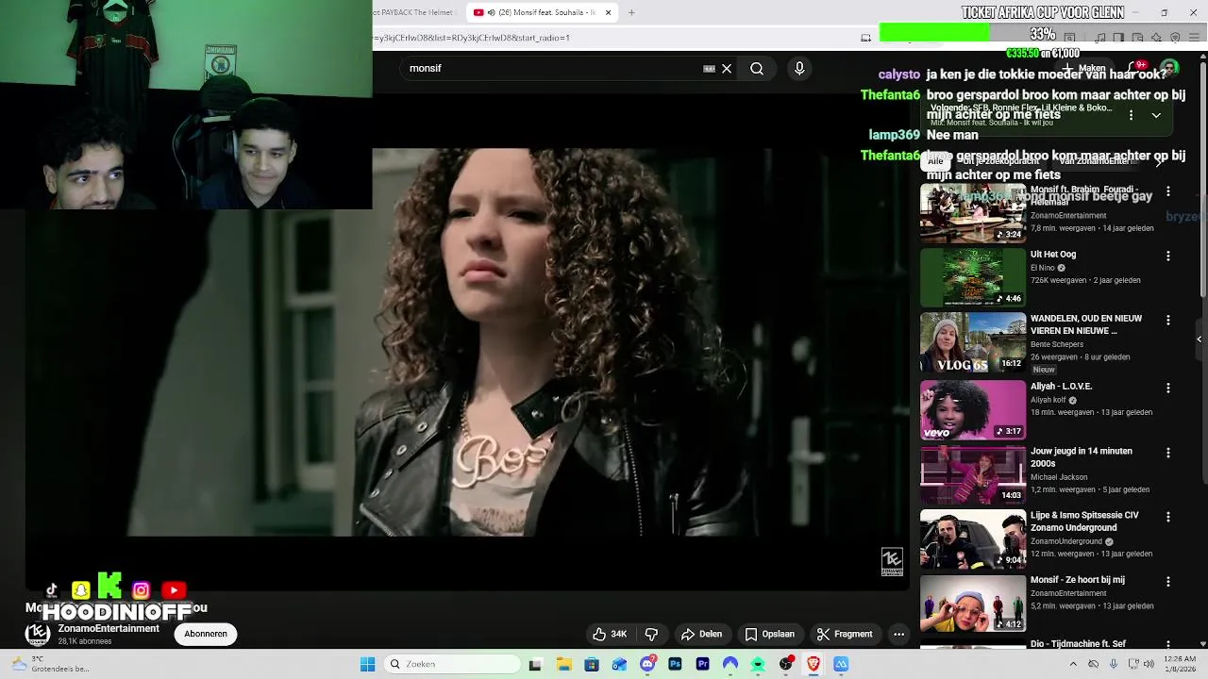Screen dimensions: 1208x679
Task: Open the volume tray icon
Action: tap(1149, 664)
